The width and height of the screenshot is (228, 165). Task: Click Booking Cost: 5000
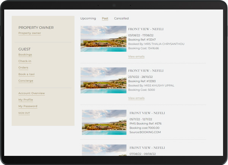click(x=141, y=90)
